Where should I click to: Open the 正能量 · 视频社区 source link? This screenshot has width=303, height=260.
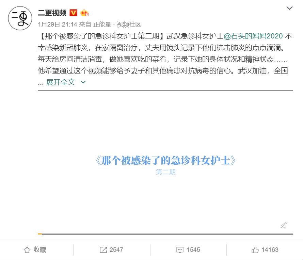(x=117, y=25)
